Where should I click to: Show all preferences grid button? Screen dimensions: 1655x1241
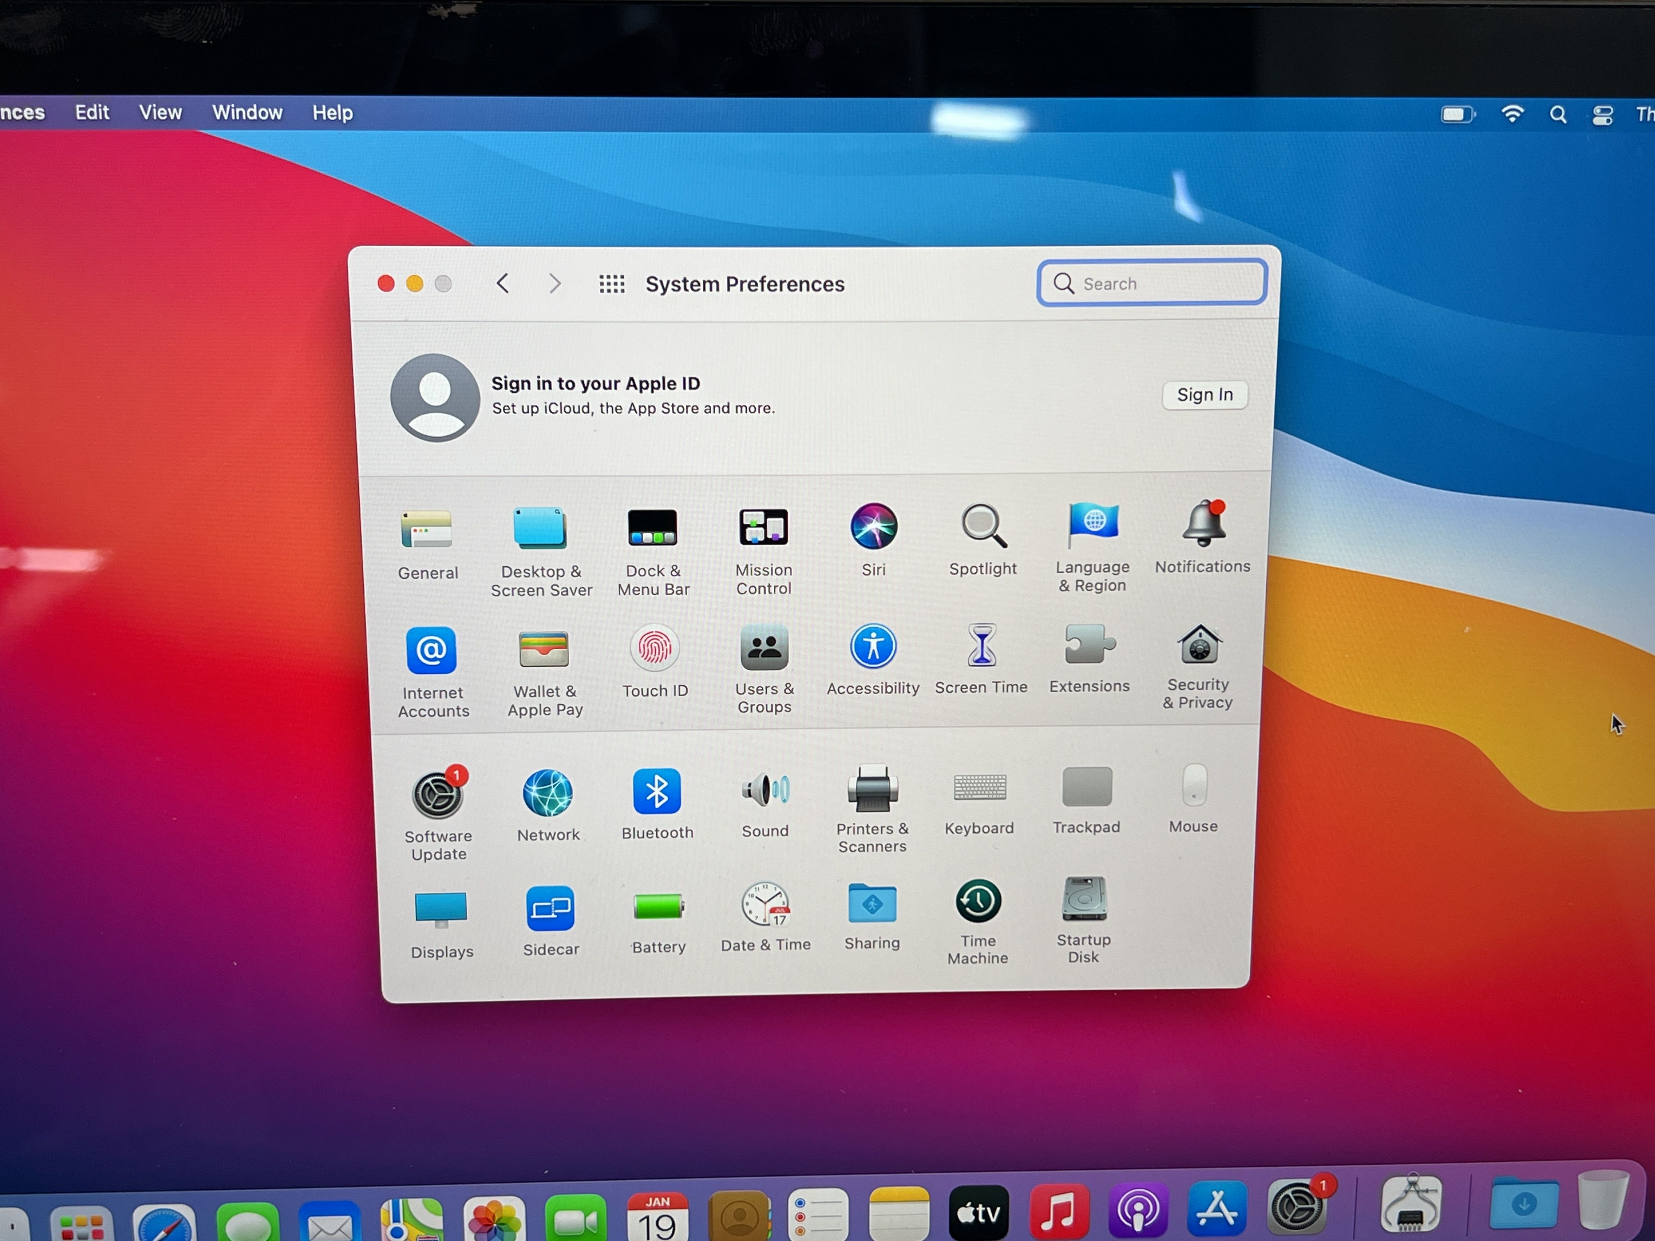611,284
